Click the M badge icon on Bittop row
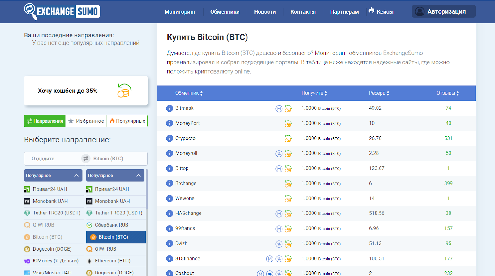 (279, 169)
